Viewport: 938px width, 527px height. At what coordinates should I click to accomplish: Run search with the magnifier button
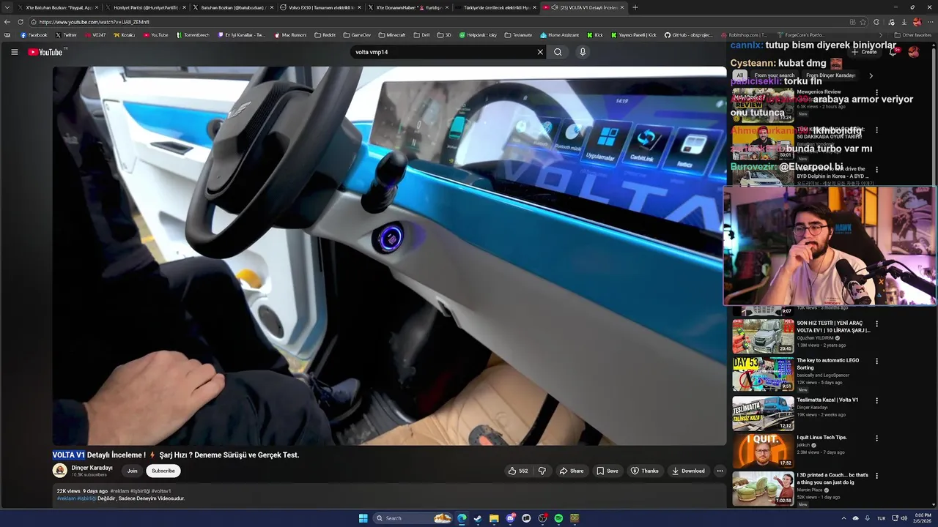(x=558, y=52)
